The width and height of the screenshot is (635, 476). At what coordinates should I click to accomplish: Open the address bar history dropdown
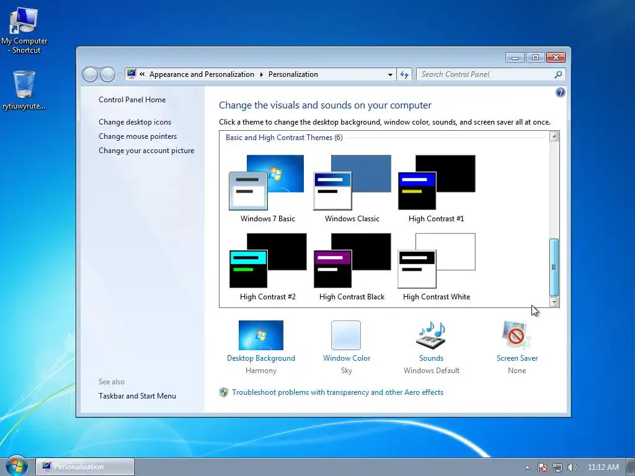coord(390,74)
